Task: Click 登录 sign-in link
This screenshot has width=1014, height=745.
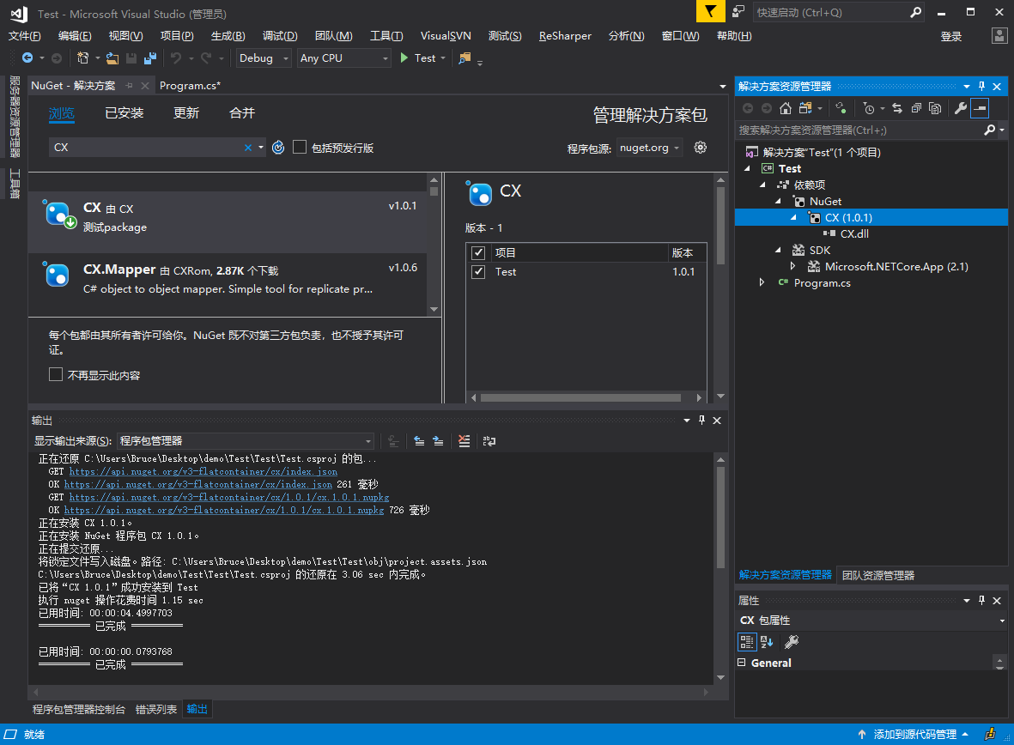Action: [x=950, y=37]
